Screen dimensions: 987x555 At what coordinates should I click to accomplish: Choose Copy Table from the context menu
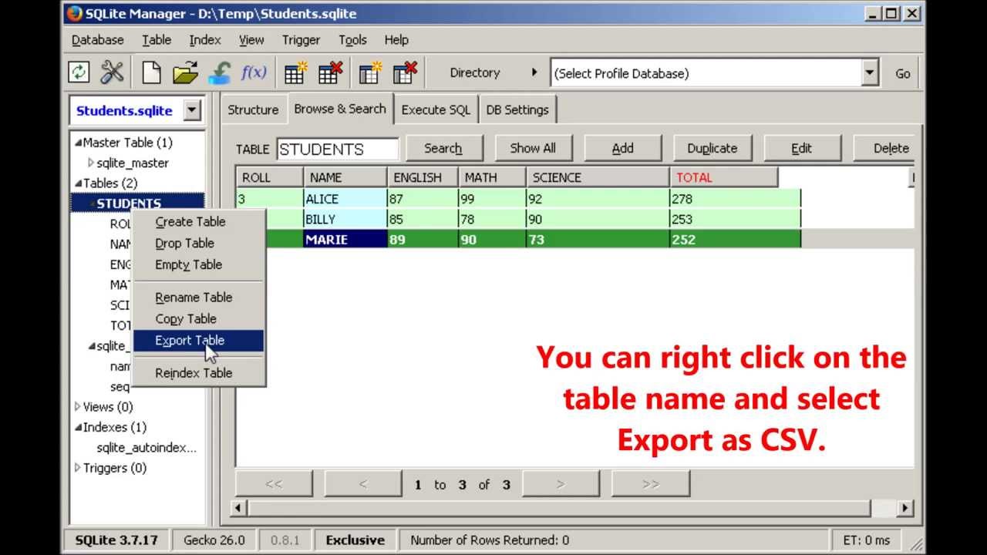(199, 319)
